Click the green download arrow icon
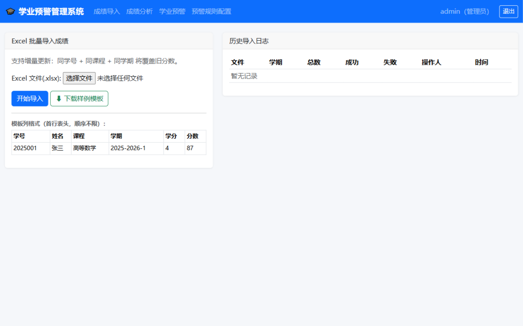The width and height of the screenshot is (523, 326). [x=58, y=99]
